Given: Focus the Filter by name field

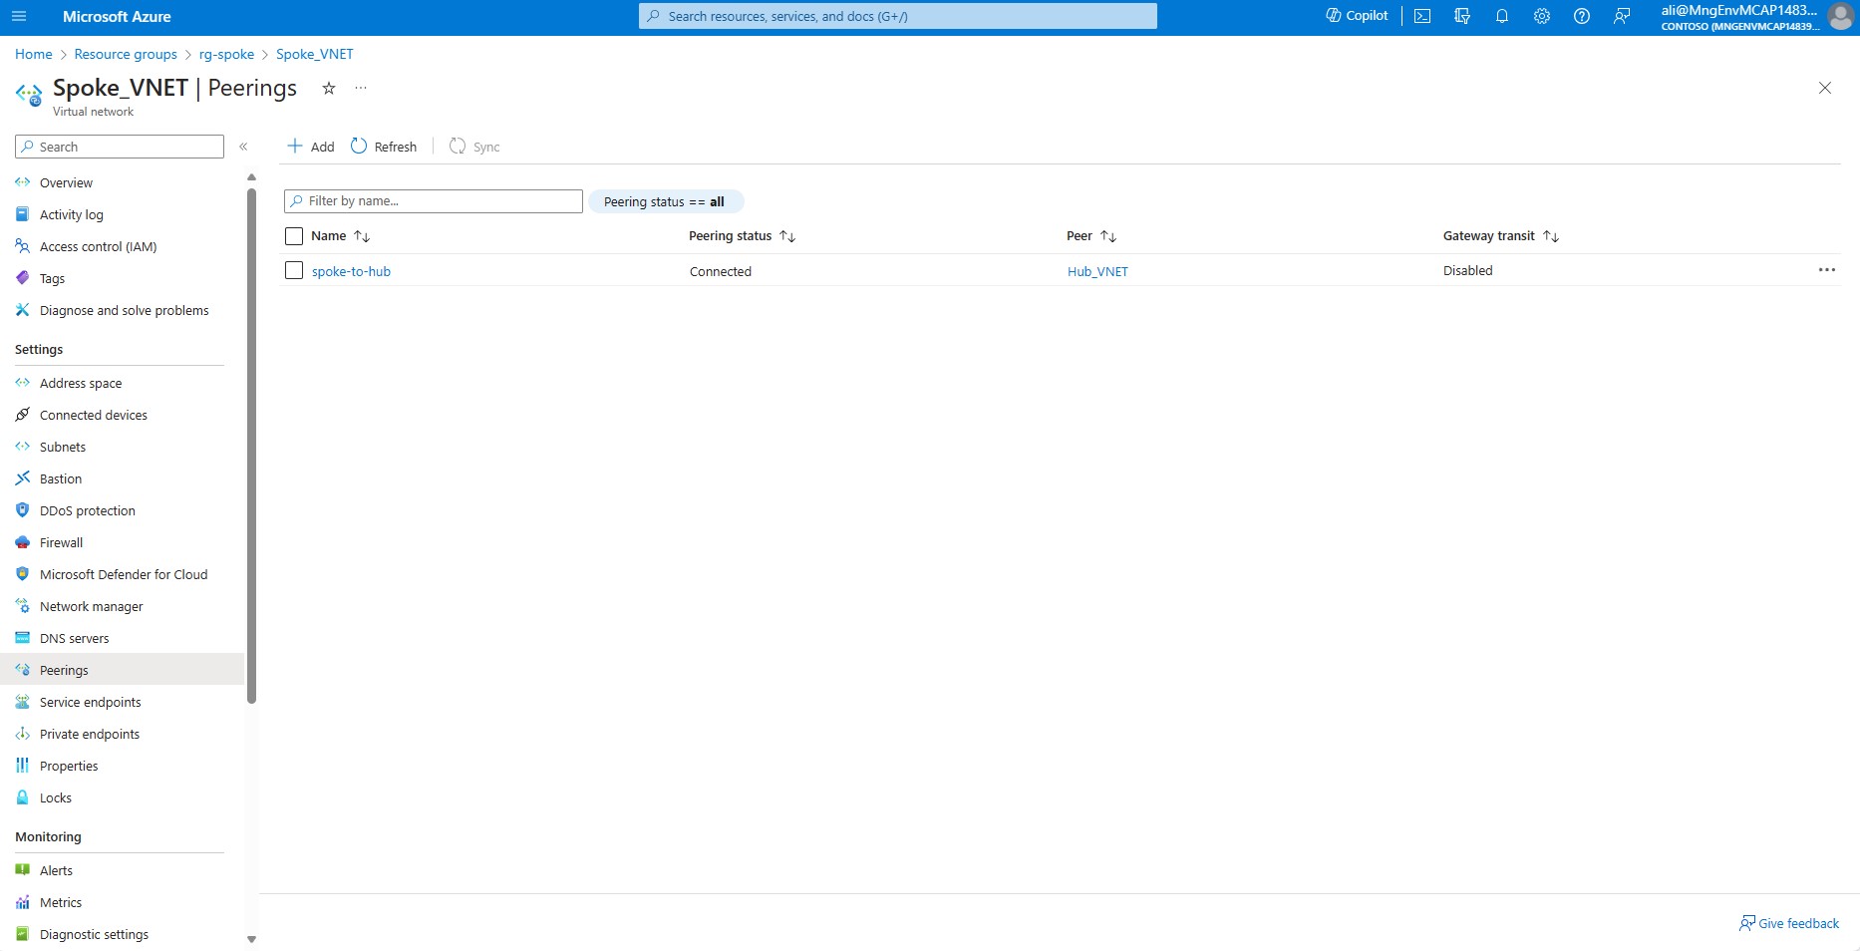Looking at the screenshot, I should pos(434,201).
